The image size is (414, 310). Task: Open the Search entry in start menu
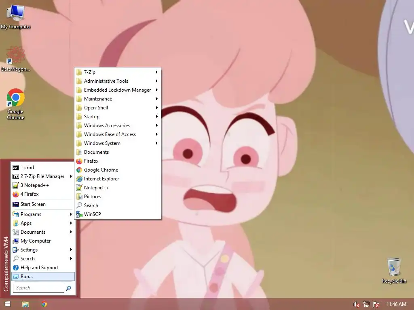tap(42, 259)
